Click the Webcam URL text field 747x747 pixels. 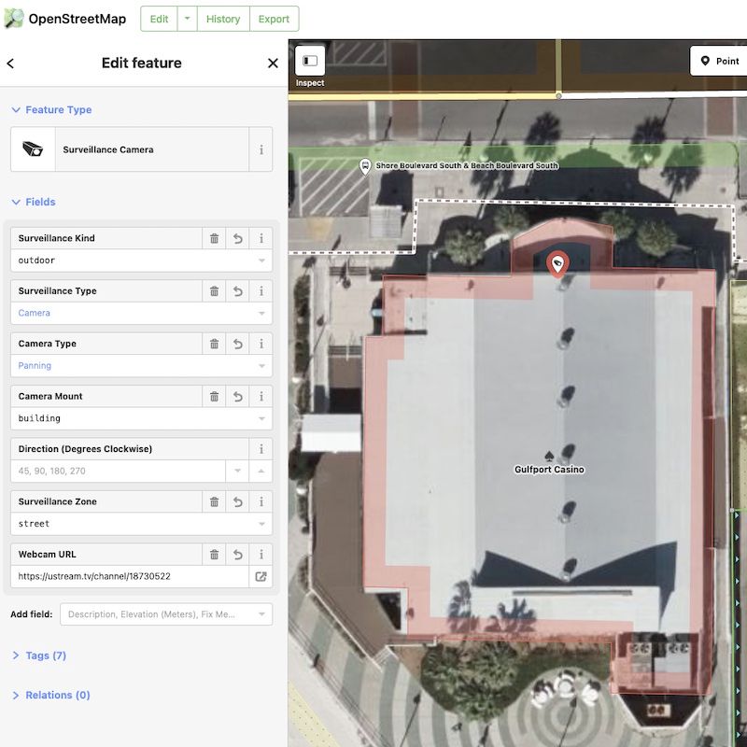tap(130, 576)
